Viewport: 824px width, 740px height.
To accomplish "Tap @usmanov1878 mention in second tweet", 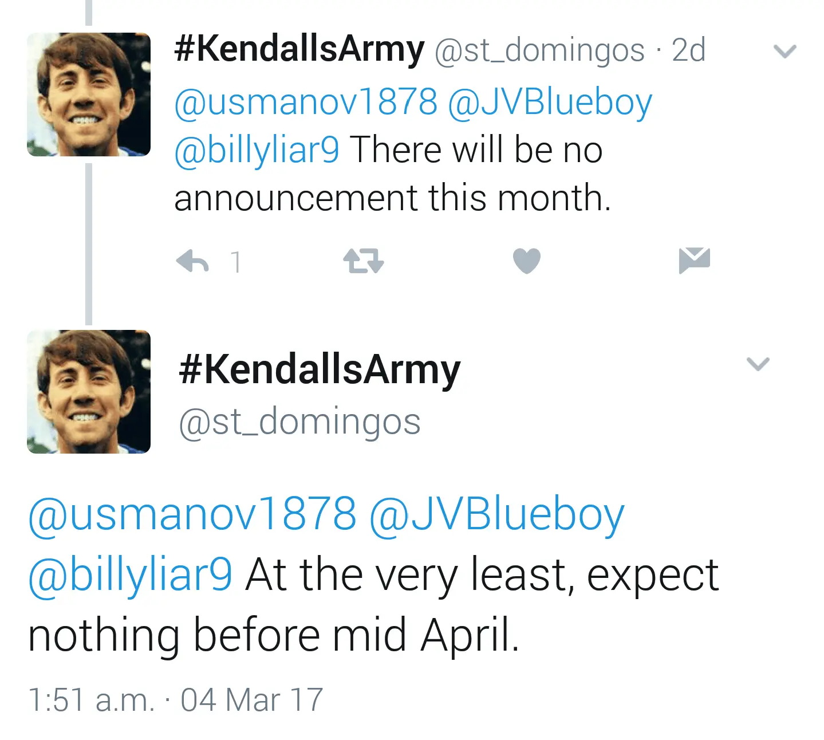I will pos(192,513).
